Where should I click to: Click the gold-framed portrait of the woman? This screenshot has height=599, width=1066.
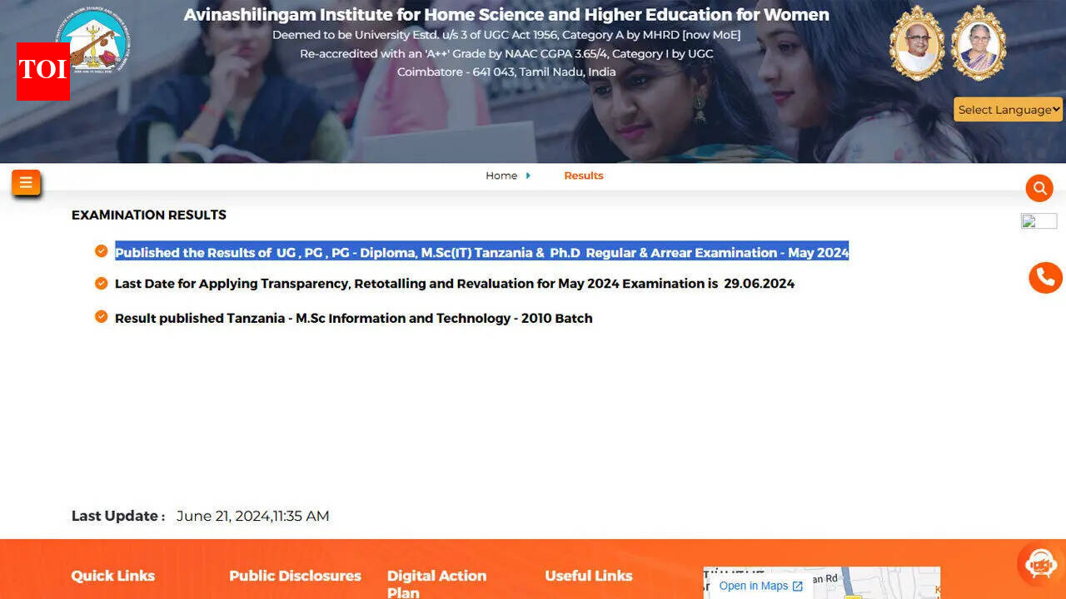tap(979, 42)
